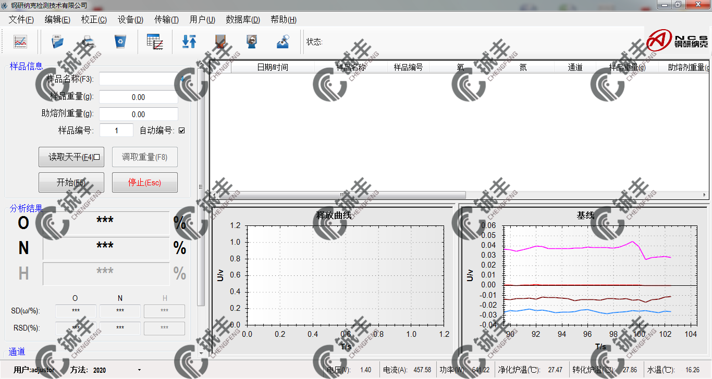
Task: Open data file folder icon
Action: pyautogui.click(x=57, y=42)
